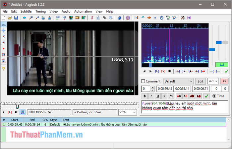Open the Timing menu
The height and width of the screenshot is (149, 232).
40,11
